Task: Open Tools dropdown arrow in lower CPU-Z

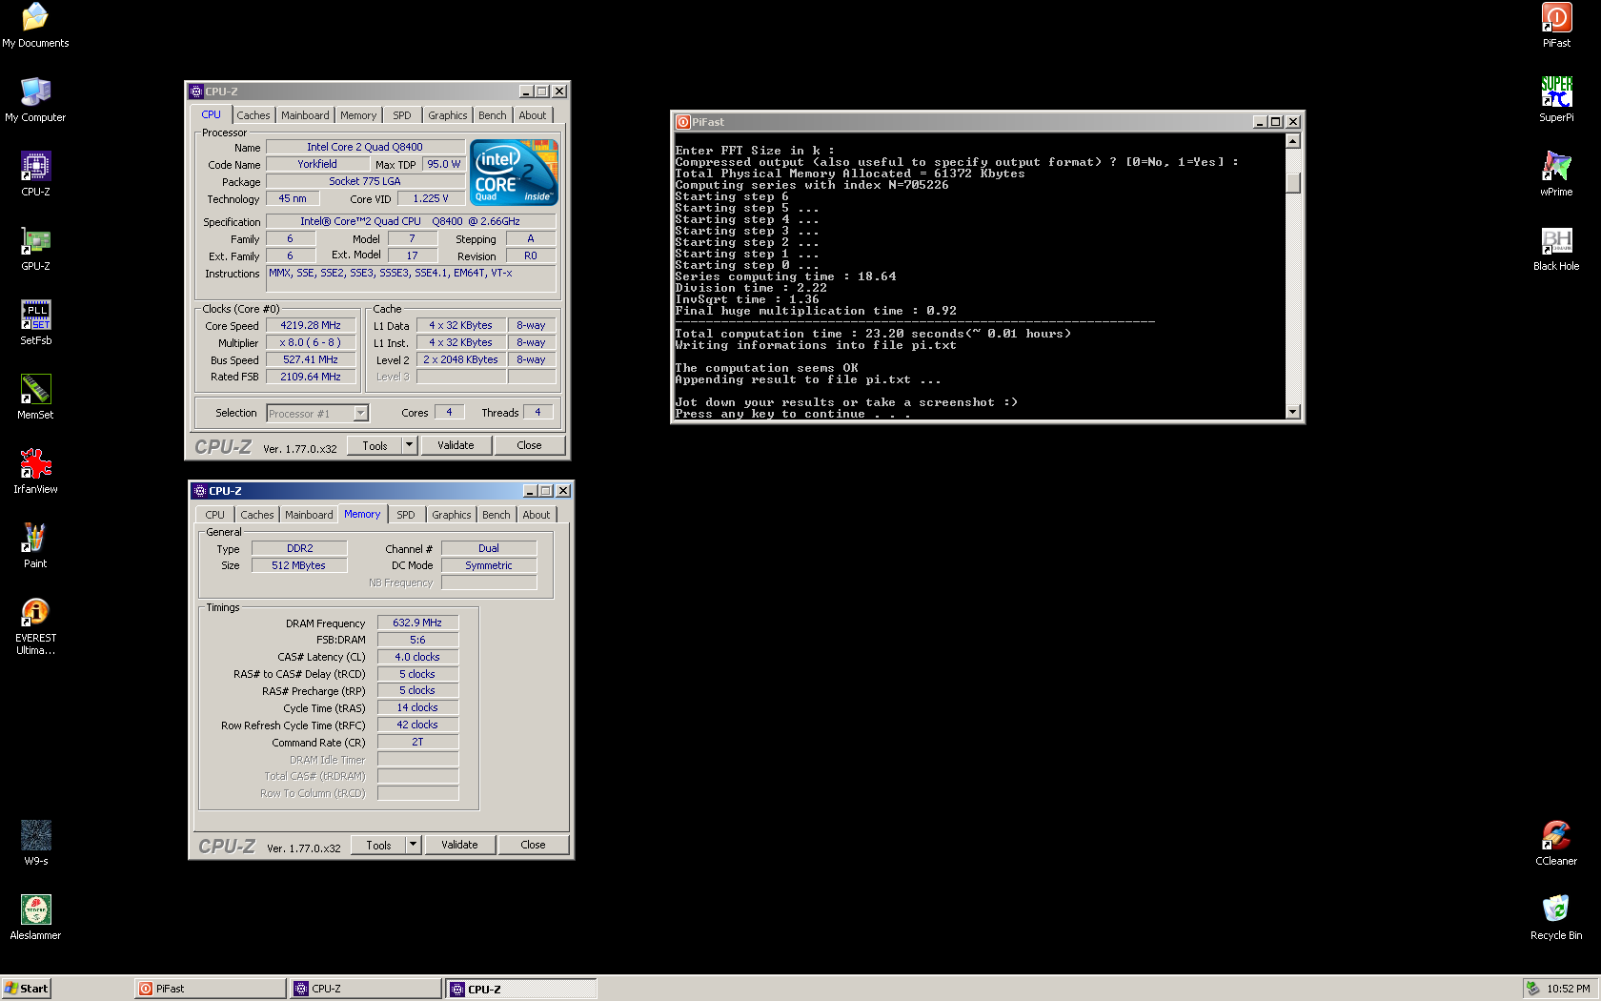Action: click(x=414, y=845)
